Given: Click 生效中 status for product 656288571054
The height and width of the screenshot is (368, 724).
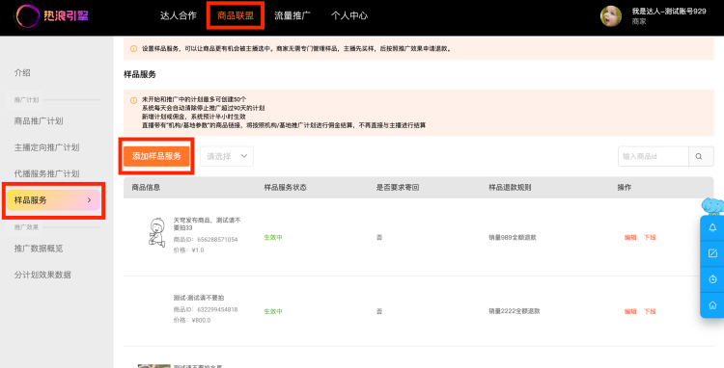Looking at the screenshot, I should [x=273, y=238].
